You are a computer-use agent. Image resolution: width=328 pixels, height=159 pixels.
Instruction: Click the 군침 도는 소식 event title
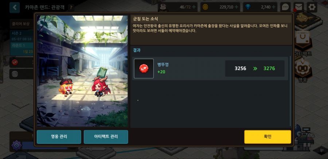tap(145, 19)
